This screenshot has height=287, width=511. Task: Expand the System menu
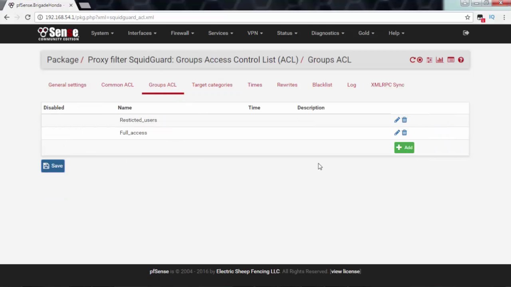point(102,33)
